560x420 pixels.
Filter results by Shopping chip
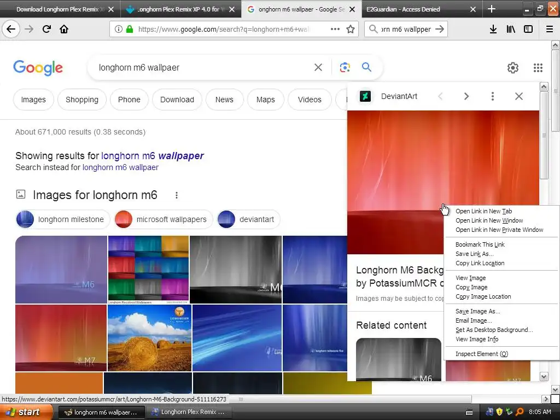(x=82, y=100)
